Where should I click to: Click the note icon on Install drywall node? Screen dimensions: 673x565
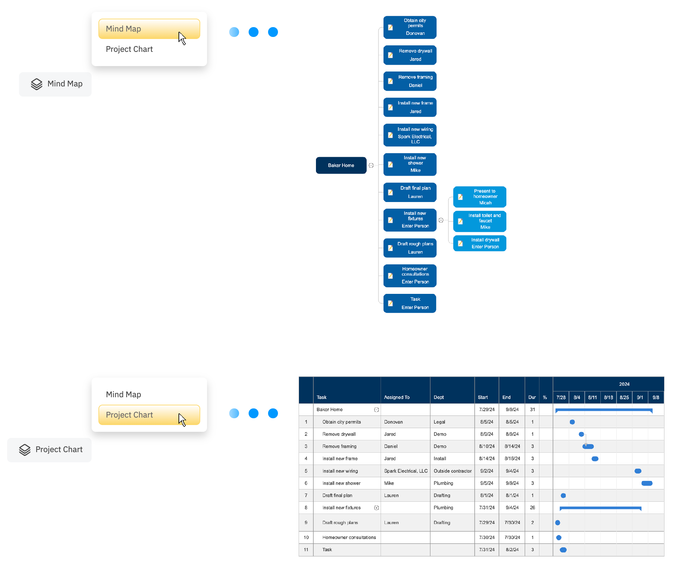[x=460, y=243]
